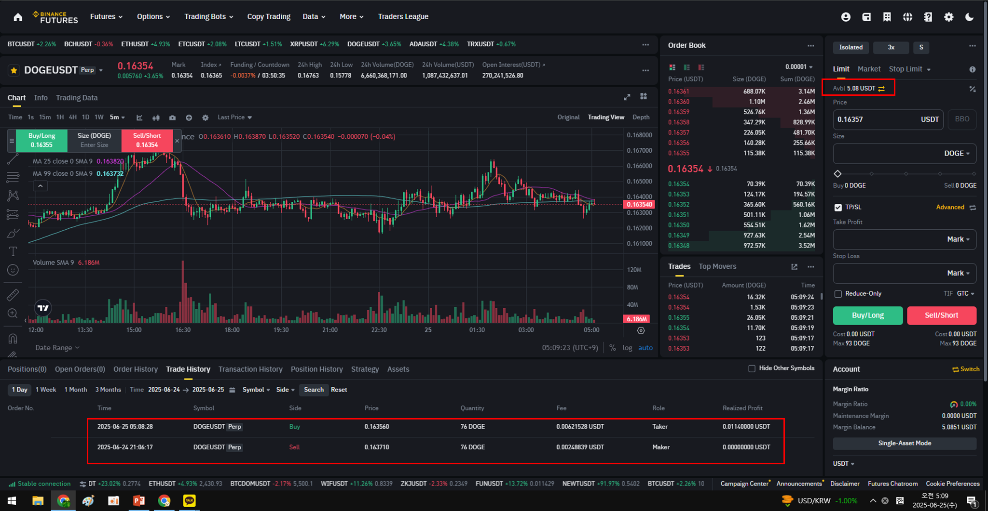Toggle the S position mode button
Screen dimensions: 988x511
921,47
